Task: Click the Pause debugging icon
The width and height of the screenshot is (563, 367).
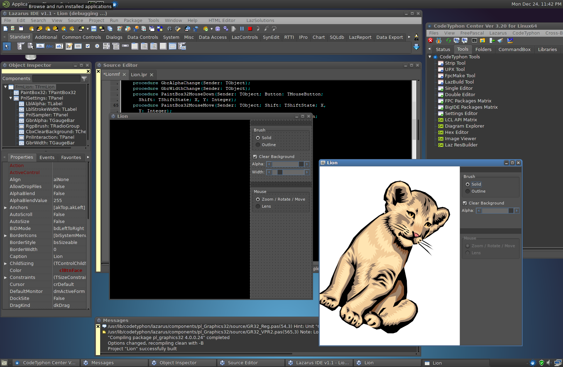Action: tap(242, 29)
